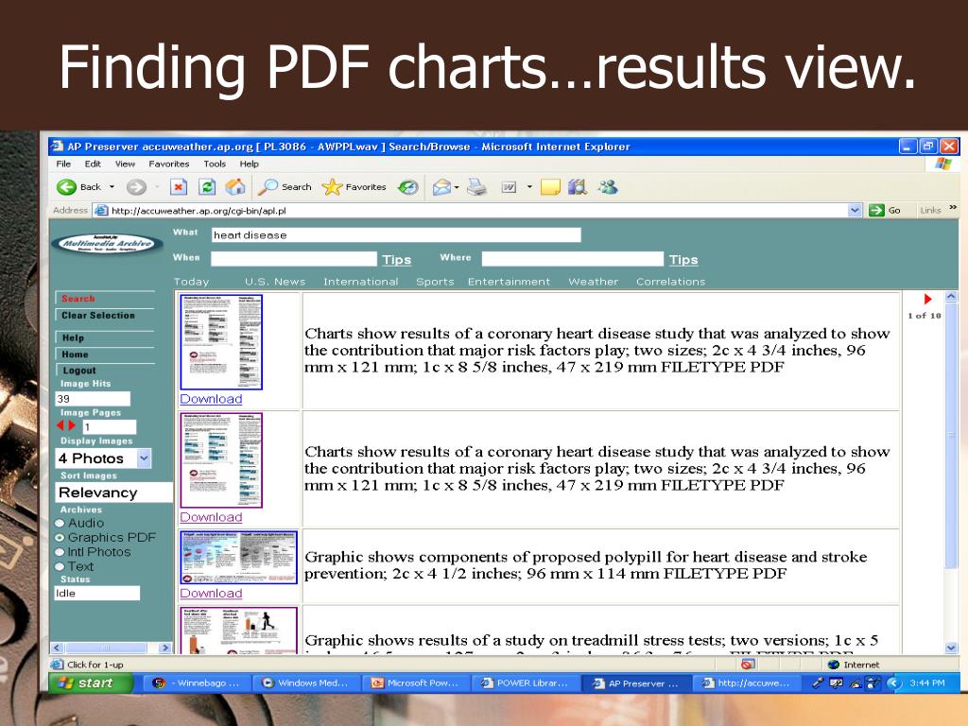Click the red Search sidebar button
968x726 pixels.
pyautogui.click(x=104, y=299)
